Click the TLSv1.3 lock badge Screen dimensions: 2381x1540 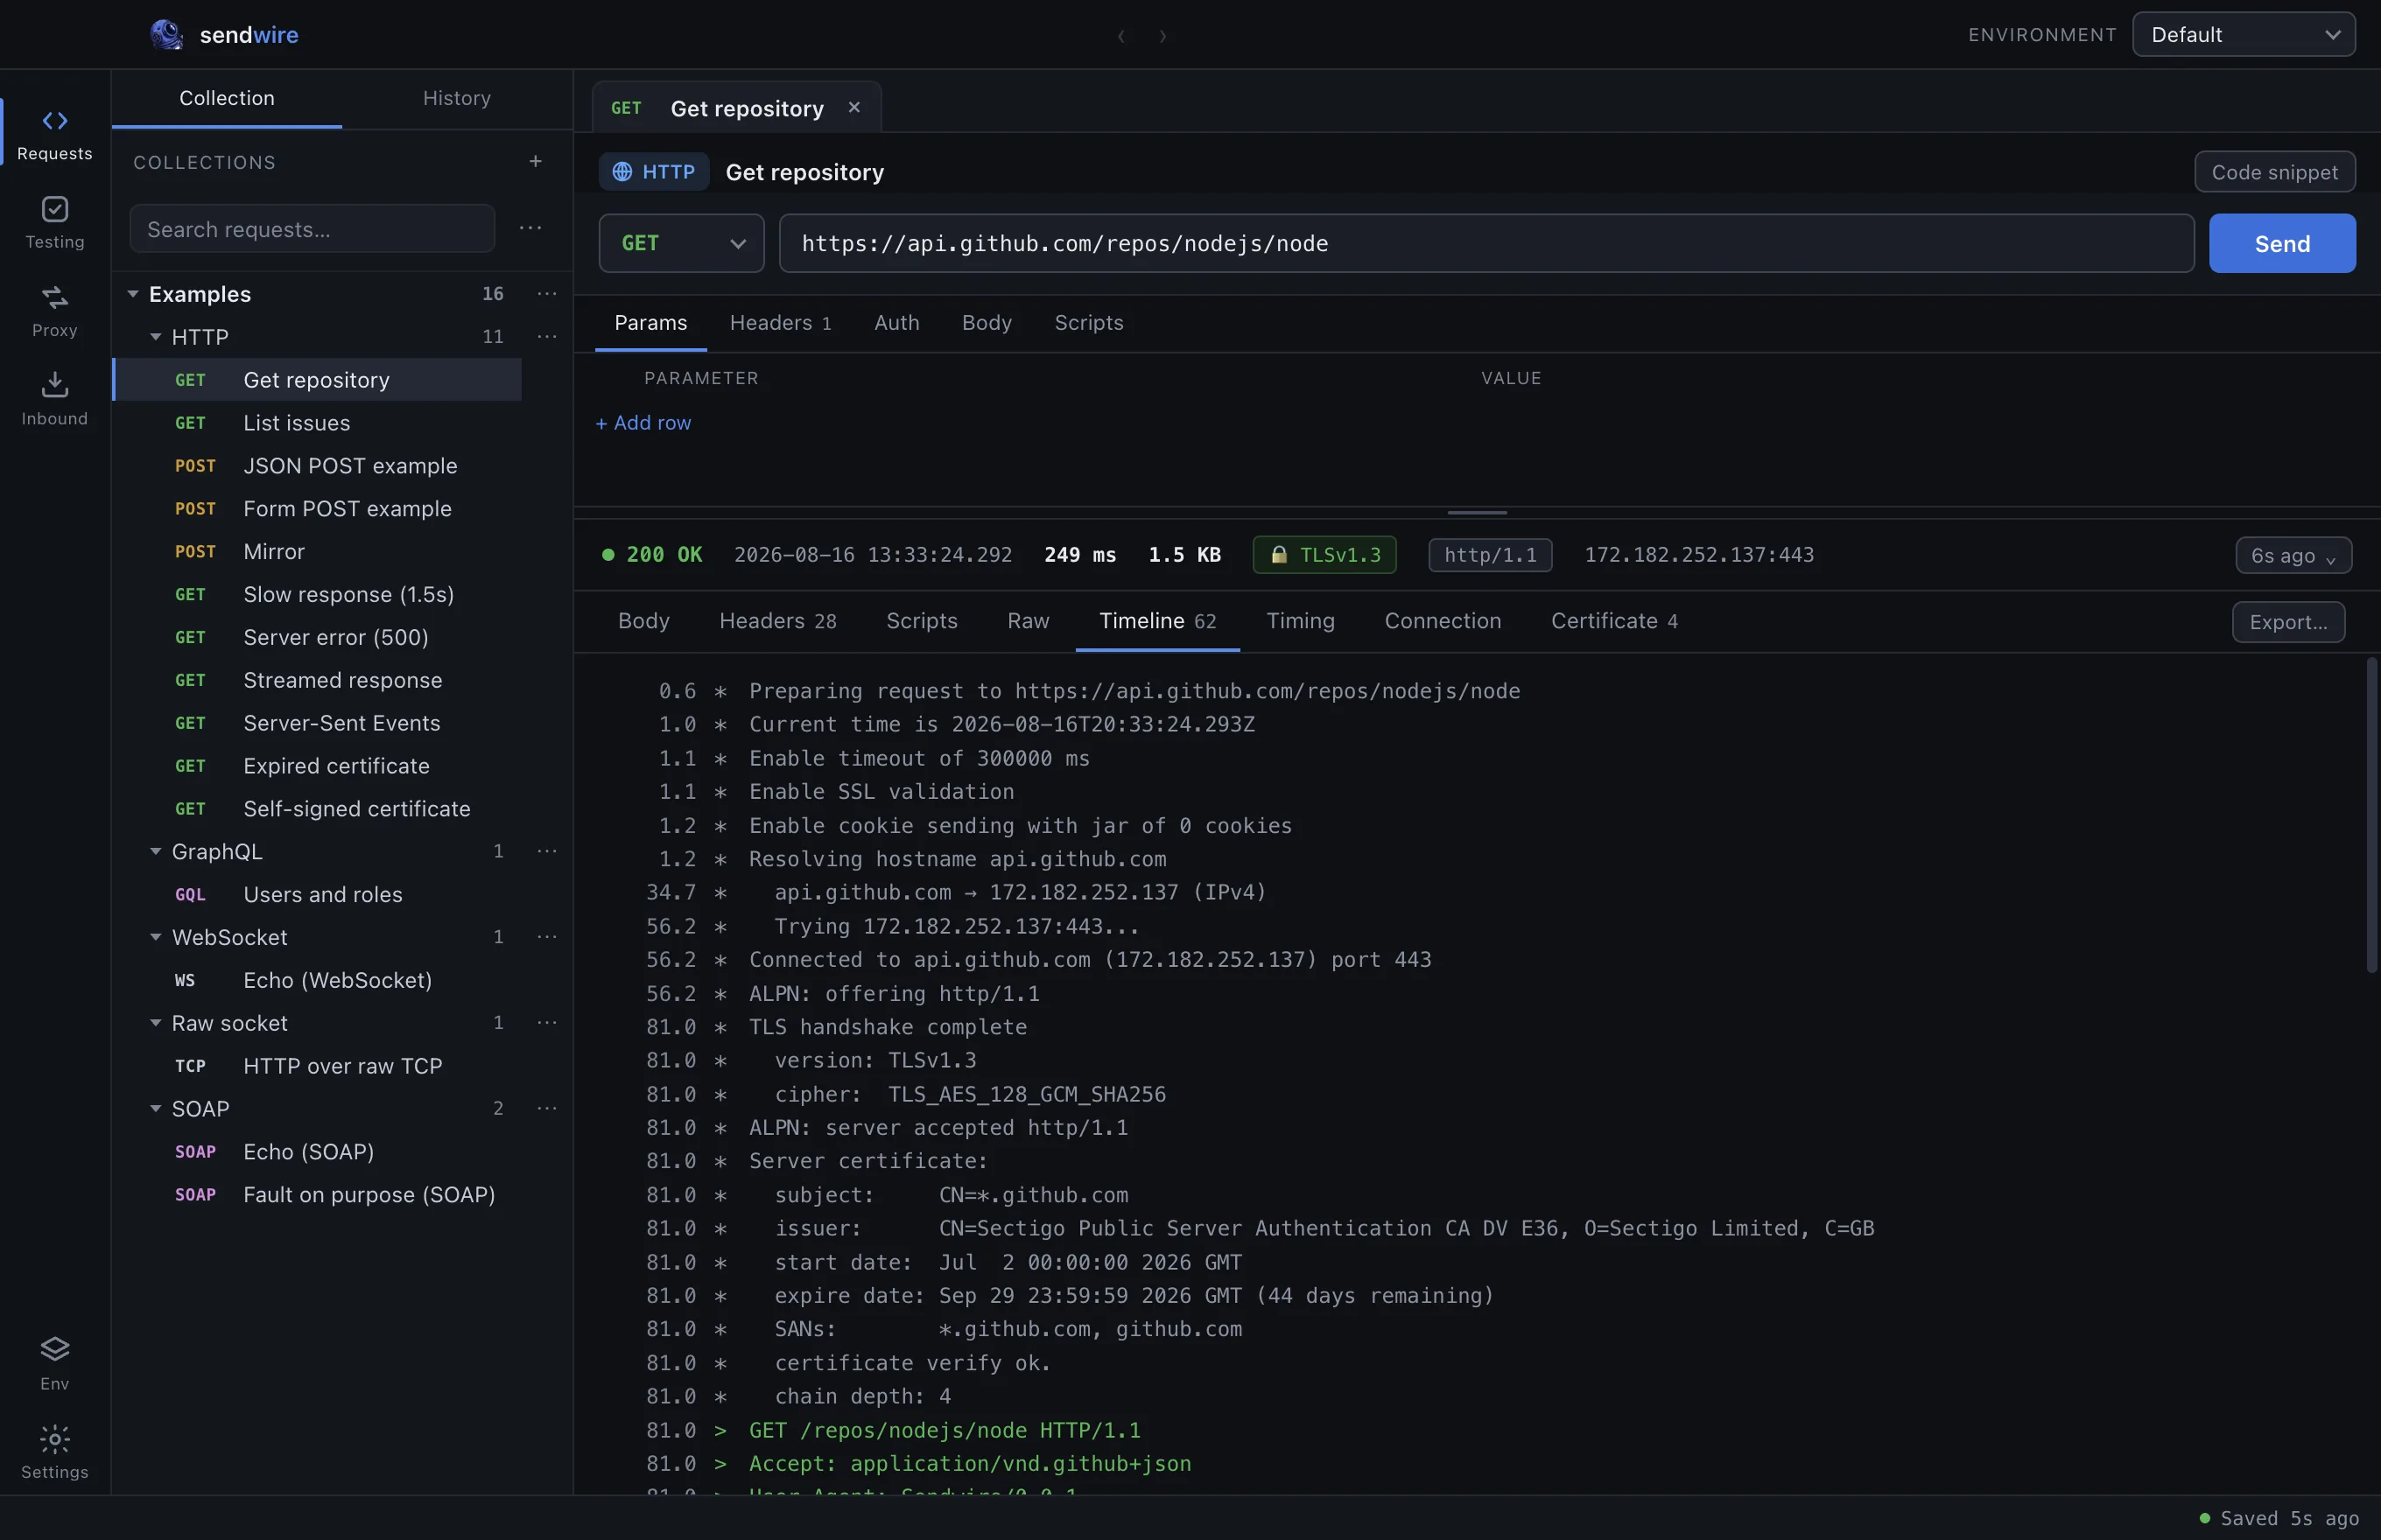[x=1324, y=555]
